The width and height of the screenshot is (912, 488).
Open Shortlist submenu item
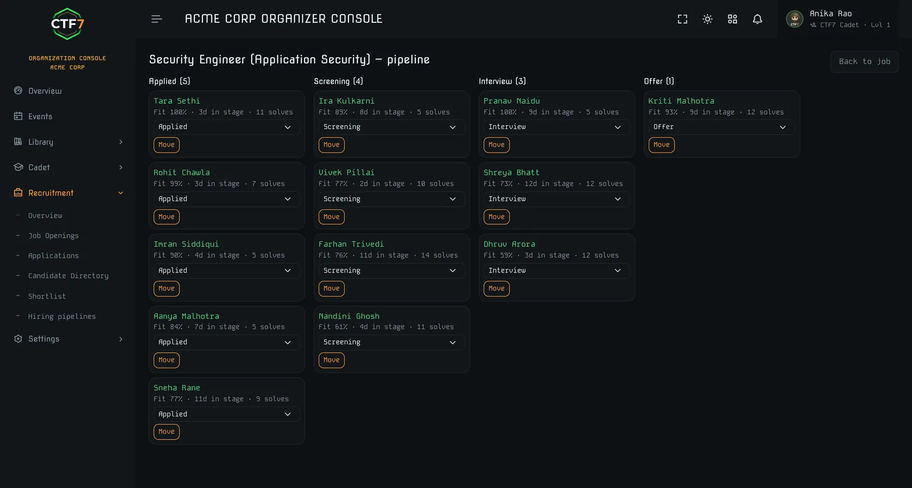(x=47, y=297)
